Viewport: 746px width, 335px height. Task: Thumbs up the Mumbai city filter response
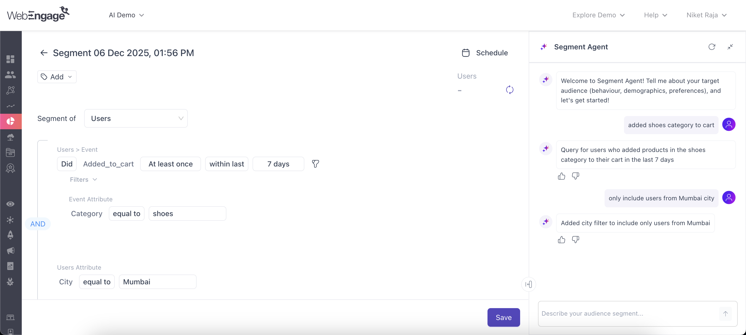point(561,240)
